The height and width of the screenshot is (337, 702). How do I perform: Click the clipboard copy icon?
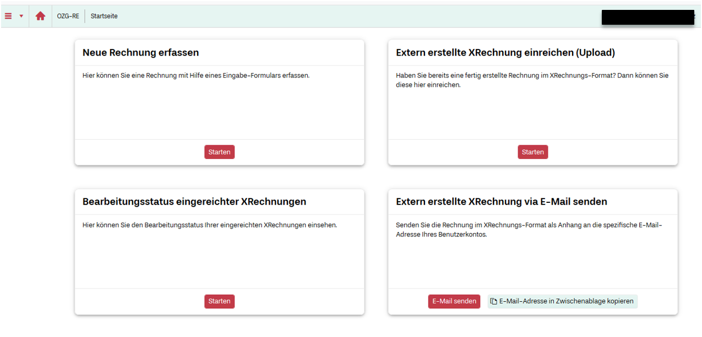[494, 301]
